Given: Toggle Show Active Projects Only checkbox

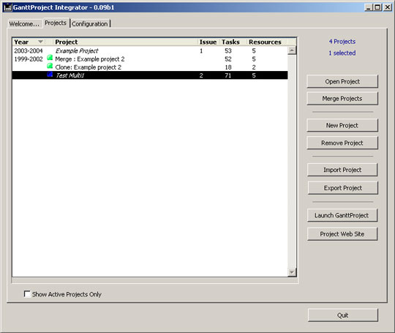Looking at the screenshot, I should (x=27, y=294).
